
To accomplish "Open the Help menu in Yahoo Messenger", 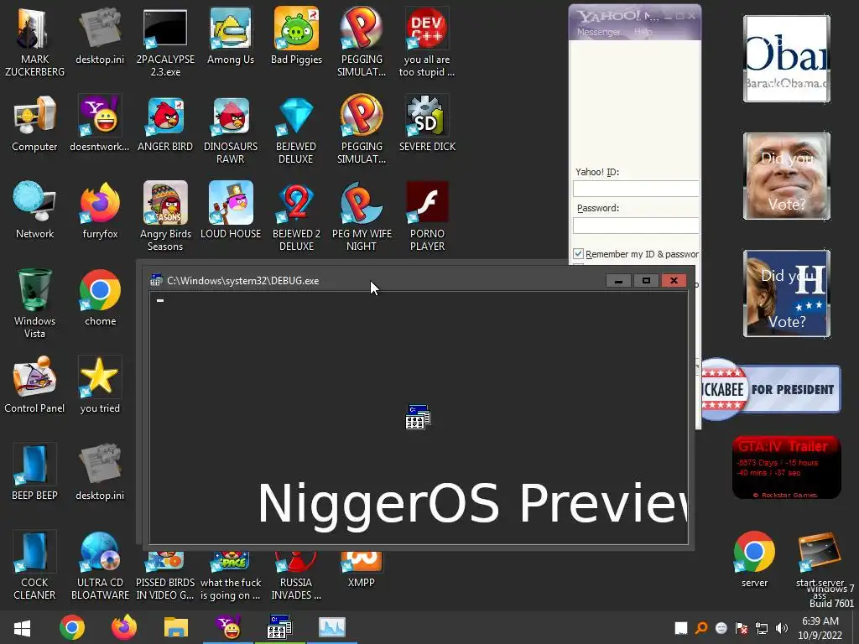I will [x=643, y=32].
